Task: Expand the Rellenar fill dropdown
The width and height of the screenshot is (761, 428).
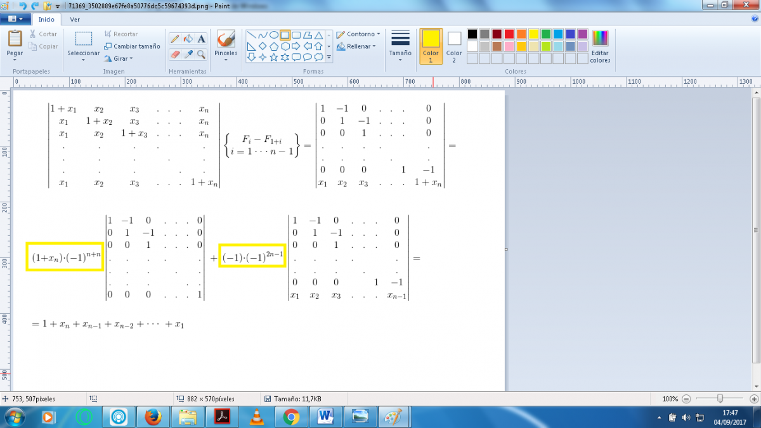Action: click(x=357, y=46)
